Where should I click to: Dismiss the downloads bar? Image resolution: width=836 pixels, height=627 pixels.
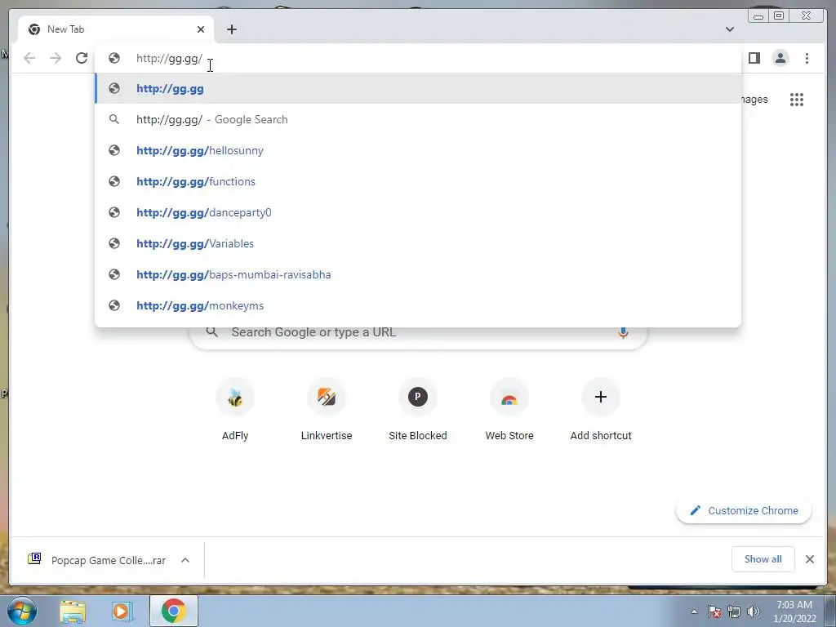point(809,559)
